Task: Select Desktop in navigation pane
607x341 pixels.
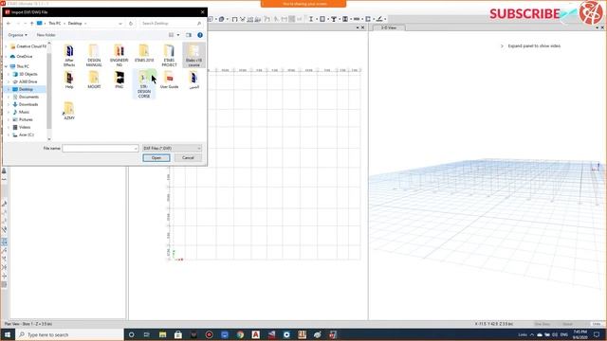Action: [x=26, y=89]
